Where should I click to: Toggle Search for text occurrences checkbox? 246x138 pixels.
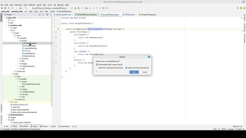pos(126,68)
